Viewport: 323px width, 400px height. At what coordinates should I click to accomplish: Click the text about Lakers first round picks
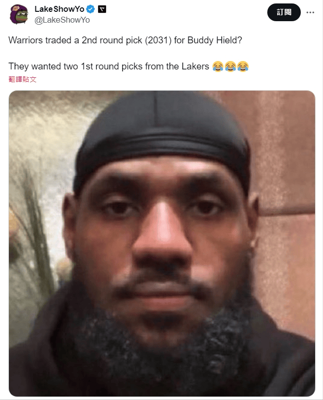point(109,67)
